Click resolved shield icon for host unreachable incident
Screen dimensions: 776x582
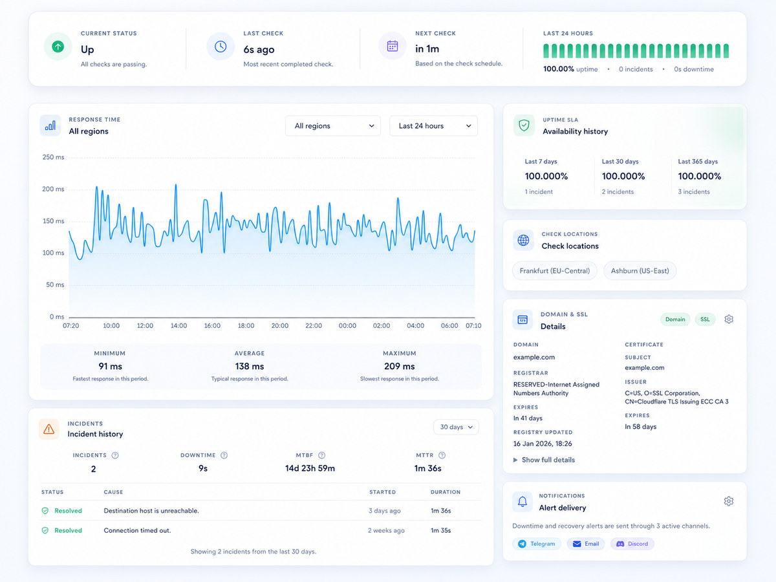pyautogui.click(x=45, y=511)
